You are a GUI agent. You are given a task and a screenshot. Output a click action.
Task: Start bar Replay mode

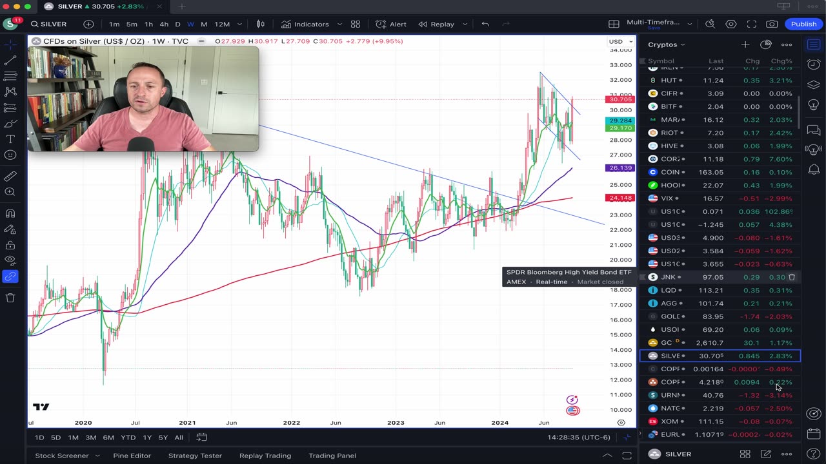coord(436,24)
